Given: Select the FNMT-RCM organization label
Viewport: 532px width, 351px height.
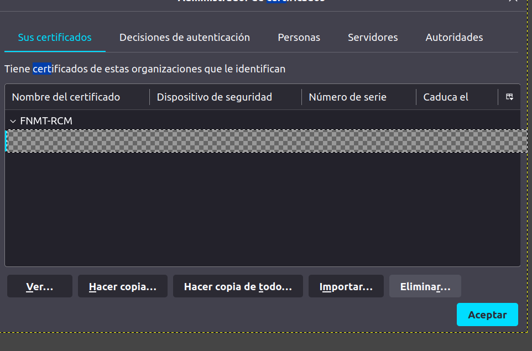Looking at the screenshot, I should 46,121.
